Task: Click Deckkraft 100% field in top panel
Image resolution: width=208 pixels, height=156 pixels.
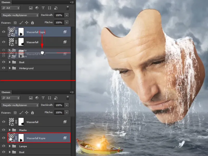Action: click(59, 15)
